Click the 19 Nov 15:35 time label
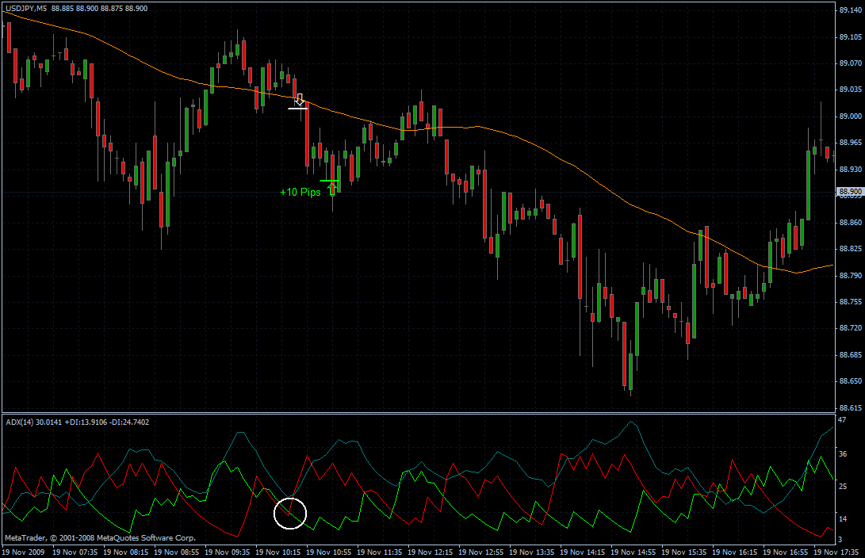 click(683, 552)
